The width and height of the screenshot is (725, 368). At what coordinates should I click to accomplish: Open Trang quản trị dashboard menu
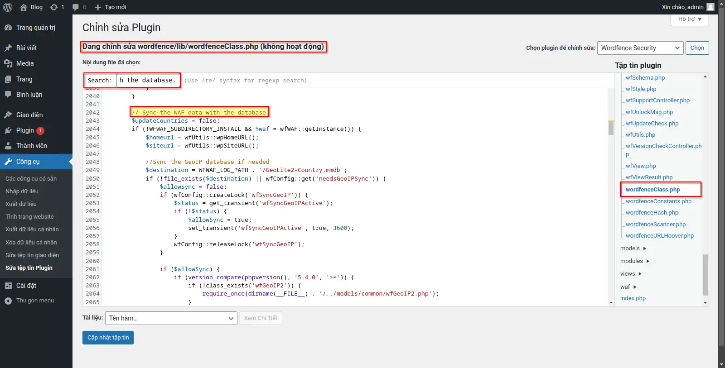pos(35,28)
